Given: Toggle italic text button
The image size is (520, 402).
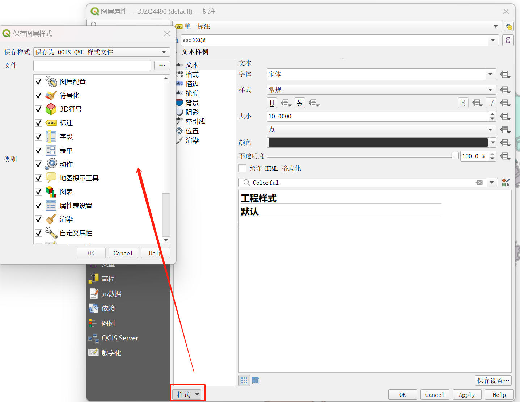Looking at the screenshot, I should pos(491,103).
